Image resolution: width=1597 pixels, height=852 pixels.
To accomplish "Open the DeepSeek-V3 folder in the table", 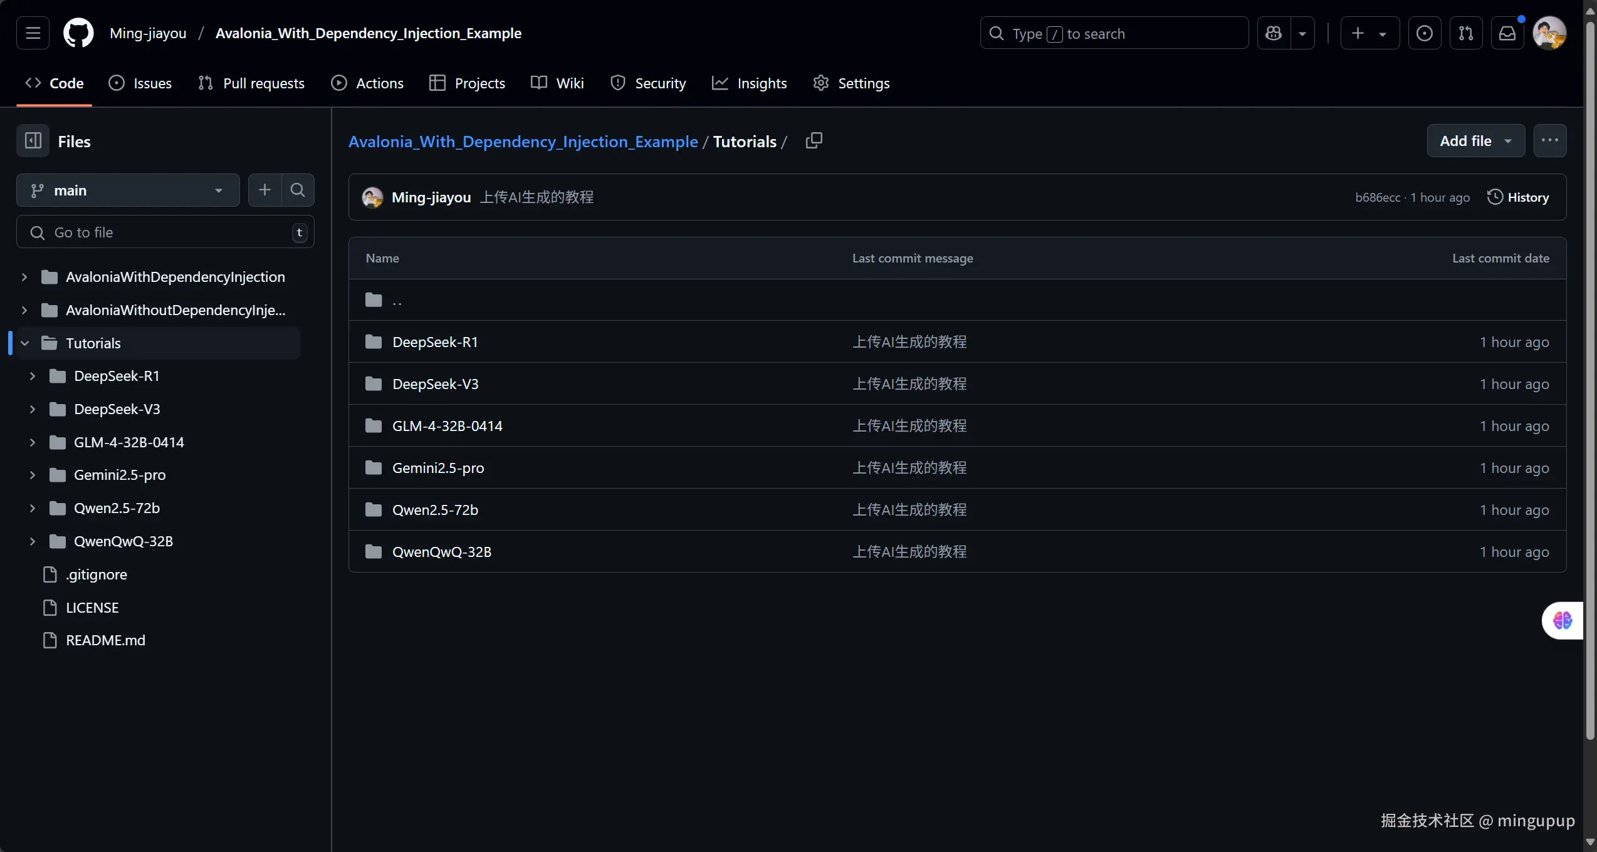I will coord(435,383).
